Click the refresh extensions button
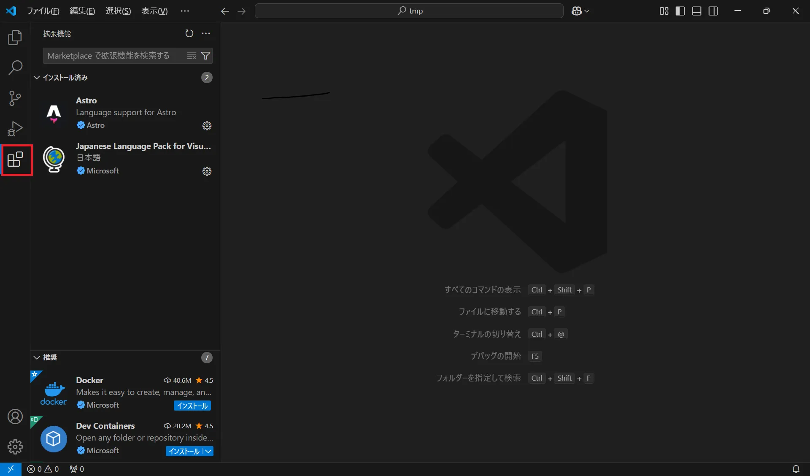810x476 pixels. [189, 33]
